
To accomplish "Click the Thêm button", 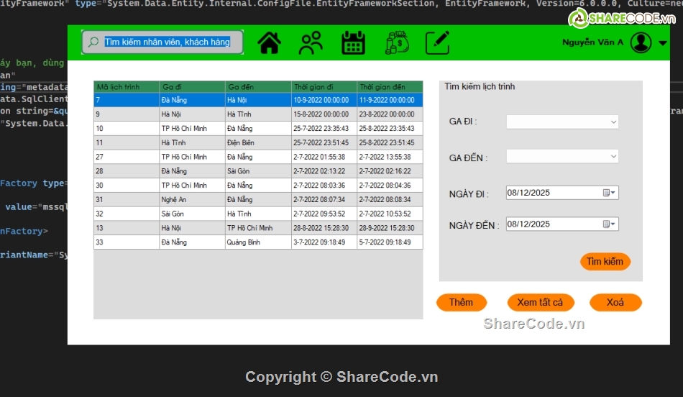I will [x=461, y=303].
